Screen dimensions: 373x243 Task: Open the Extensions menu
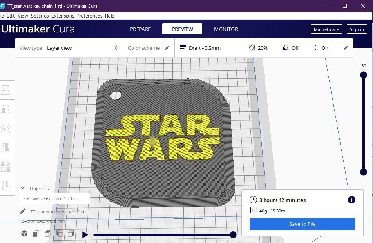63,16
